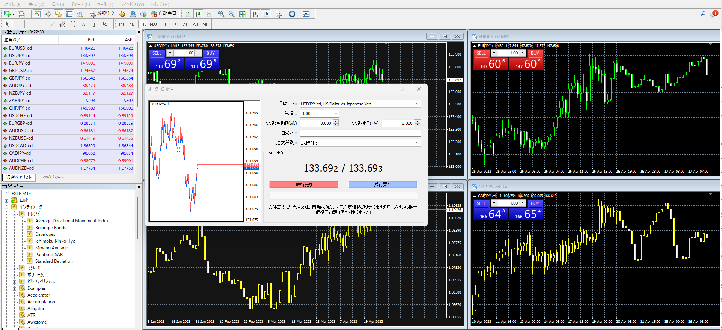The width and height of the screenshot is (722, 330).
Task: Switch to the ティックチャート tab
Action: coord(51,178)
